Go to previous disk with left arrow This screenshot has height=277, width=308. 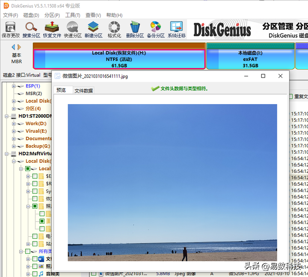(x=13, y=47)
